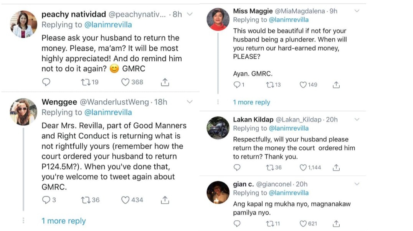This screenshot has height=231, width=413.
Task: Reply to peachy natividad's tweet
Action: [46, 82]
